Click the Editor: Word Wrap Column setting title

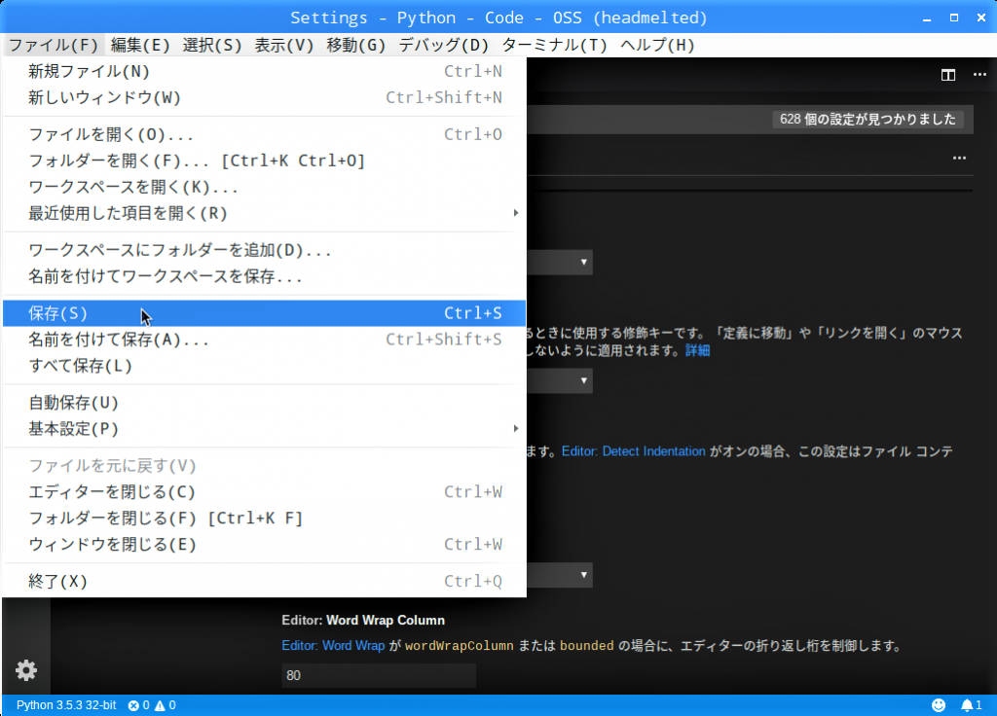pos(363,620)
